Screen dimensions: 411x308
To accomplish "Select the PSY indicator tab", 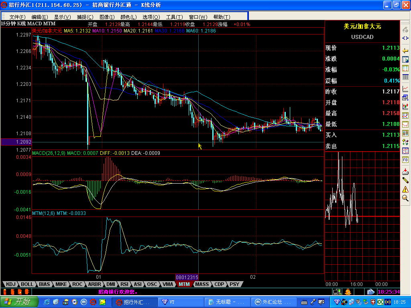I will (x=234, y=284).
